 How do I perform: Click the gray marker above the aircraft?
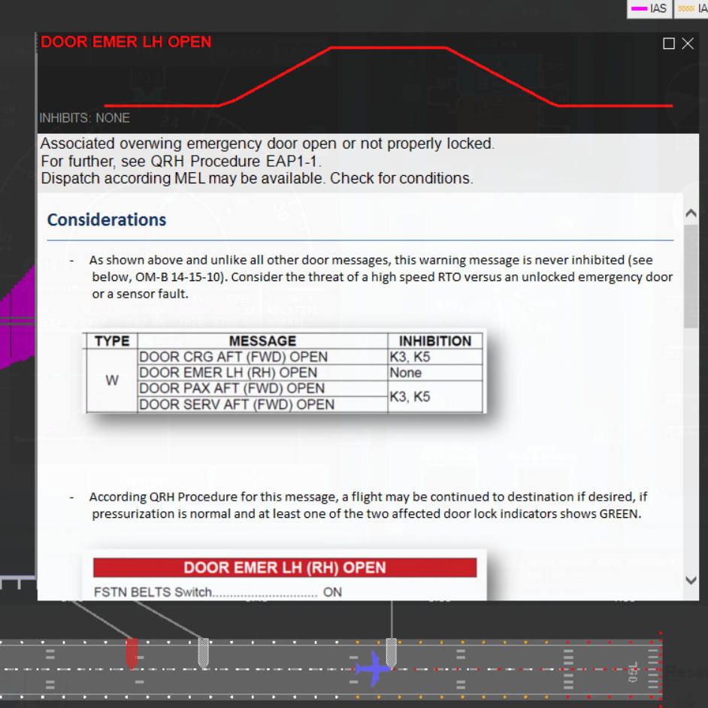tap(391, 649)
